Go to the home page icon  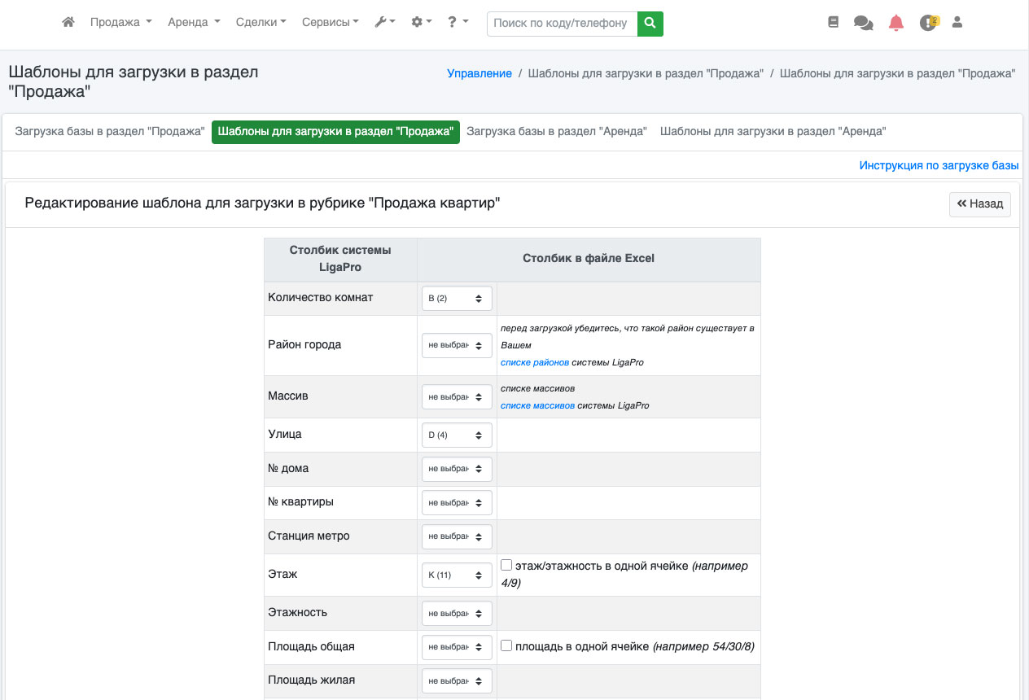click(68, 23)
